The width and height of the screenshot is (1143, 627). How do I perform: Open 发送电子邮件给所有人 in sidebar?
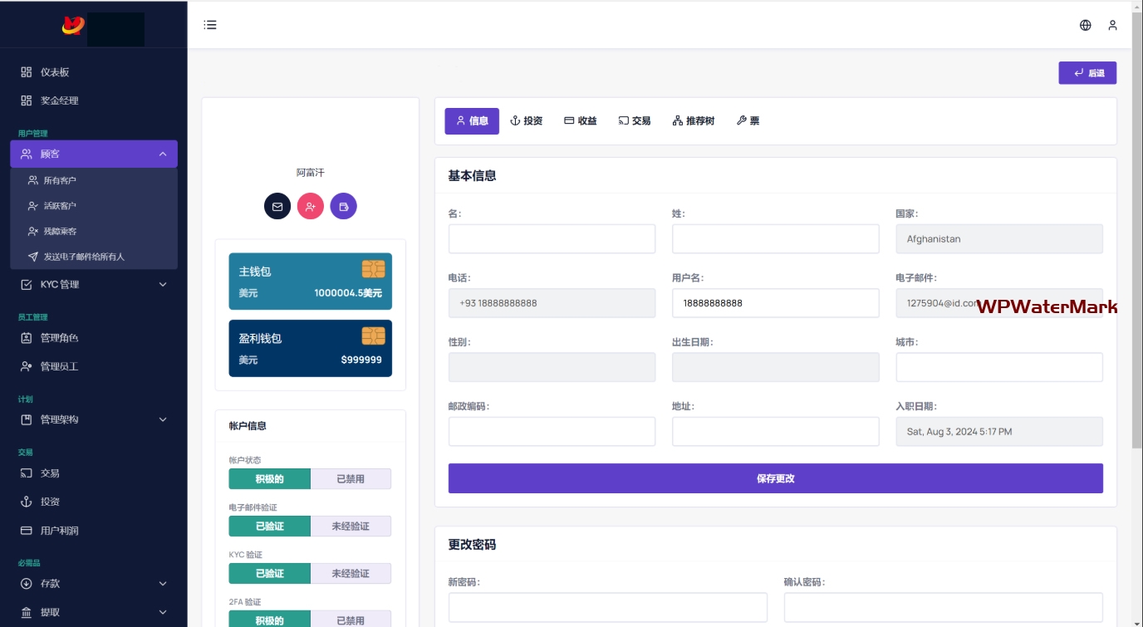(x=83, y=257)
